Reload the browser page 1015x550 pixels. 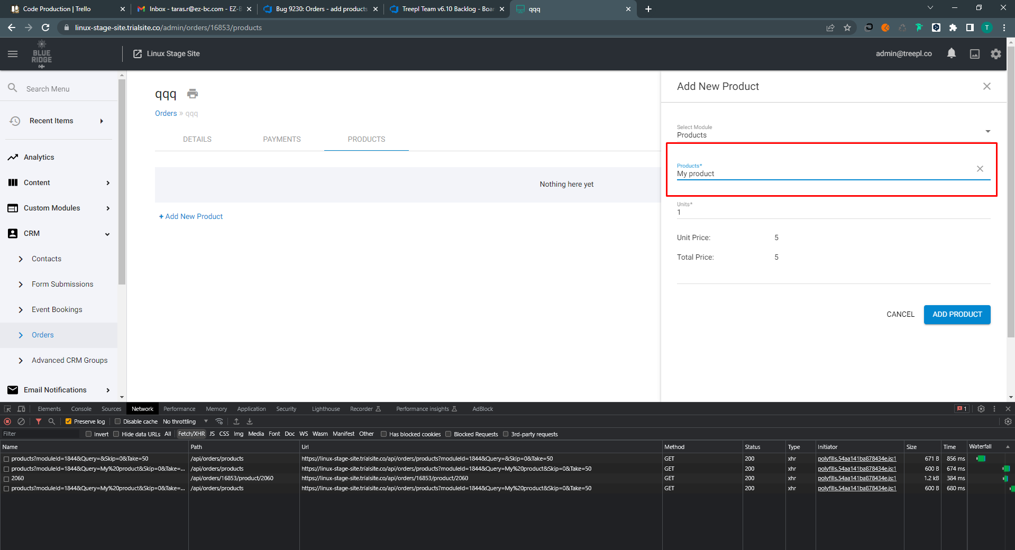[45, 27]
